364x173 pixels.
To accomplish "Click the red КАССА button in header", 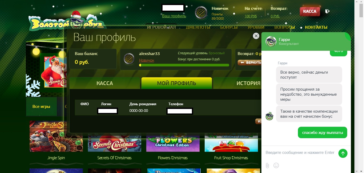I will tap(310, 11).
